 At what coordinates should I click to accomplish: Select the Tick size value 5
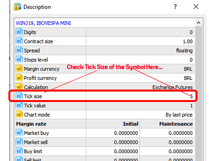[x=191, y=96]
